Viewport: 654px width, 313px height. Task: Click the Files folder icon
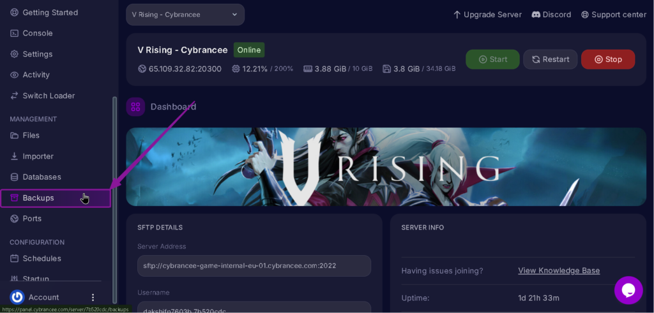pos(14,135)
